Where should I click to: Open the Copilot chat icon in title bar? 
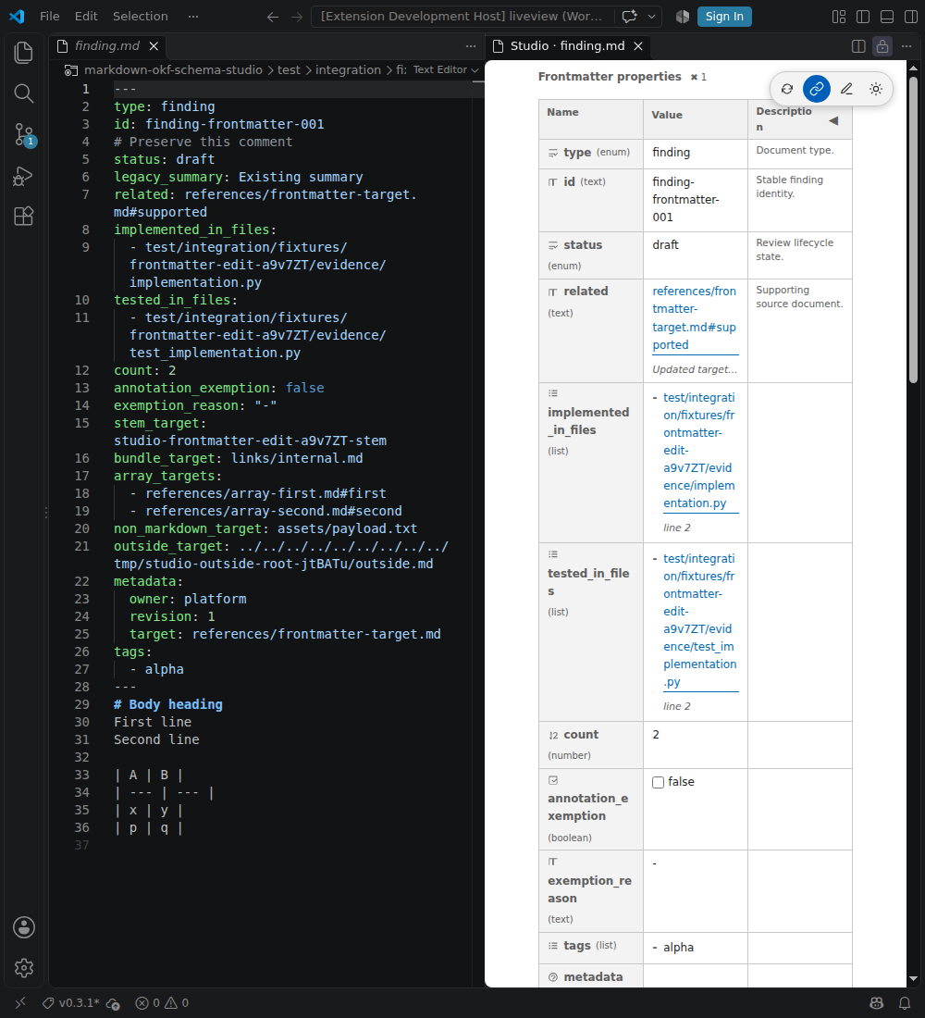click(x=629, y=17)
